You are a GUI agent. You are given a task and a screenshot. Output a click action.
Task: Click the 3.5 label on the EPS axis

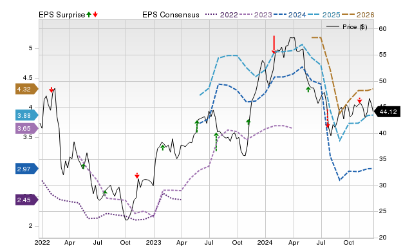28,137
